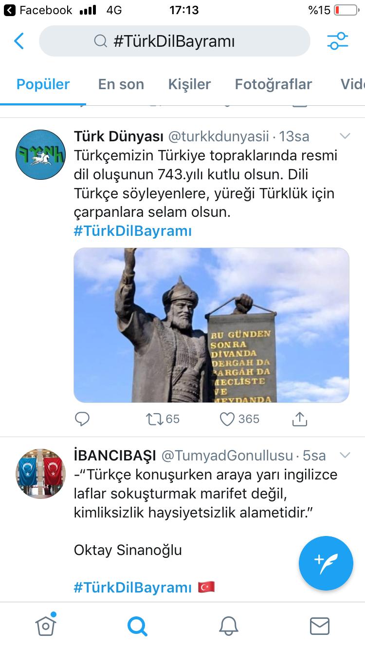Open the Türk Dünyası profile avatar
The width and height of the screenshot is (365, 650).
41,154
